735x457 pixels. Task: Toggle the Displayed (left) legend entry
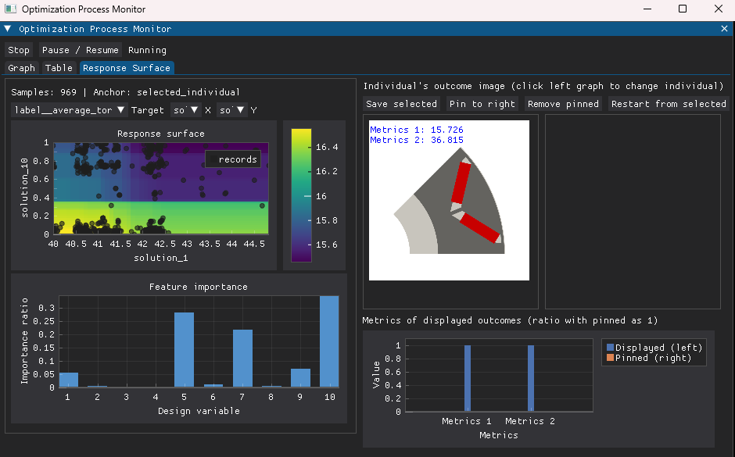[654, 348]
